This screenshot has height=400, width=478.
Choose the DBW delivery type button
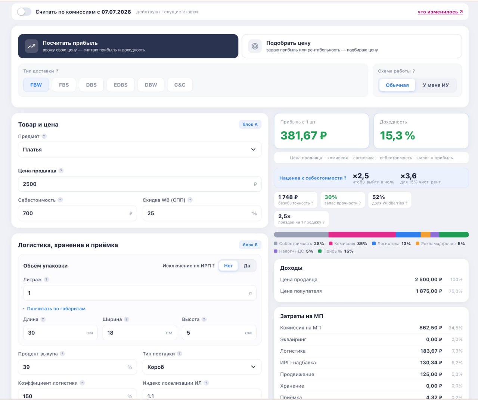151,85
